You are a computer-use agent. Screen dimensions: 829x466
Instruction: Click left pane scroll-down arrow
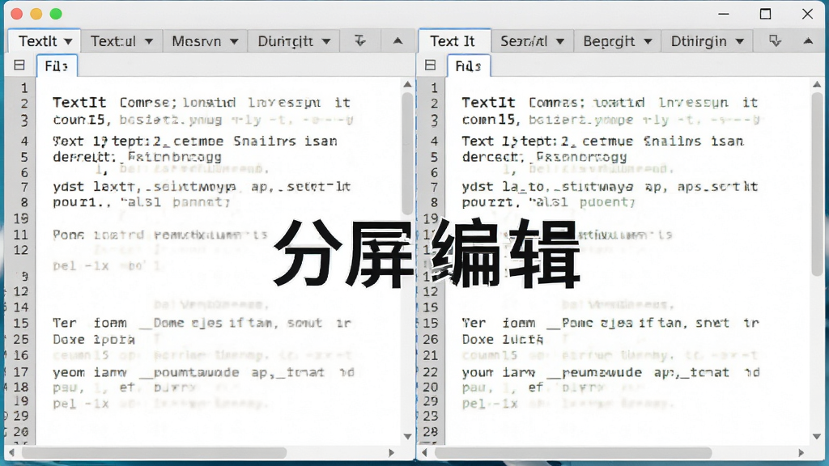tap(407, 436)
